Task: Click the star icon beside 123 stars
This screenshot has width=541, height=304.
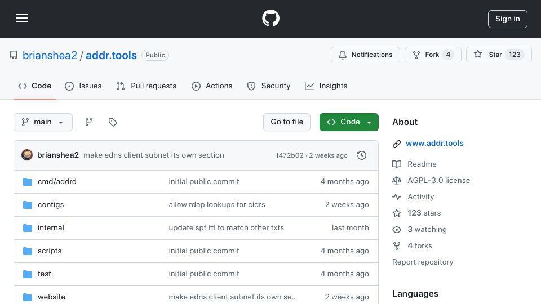Action: click(x=397, y=213)
